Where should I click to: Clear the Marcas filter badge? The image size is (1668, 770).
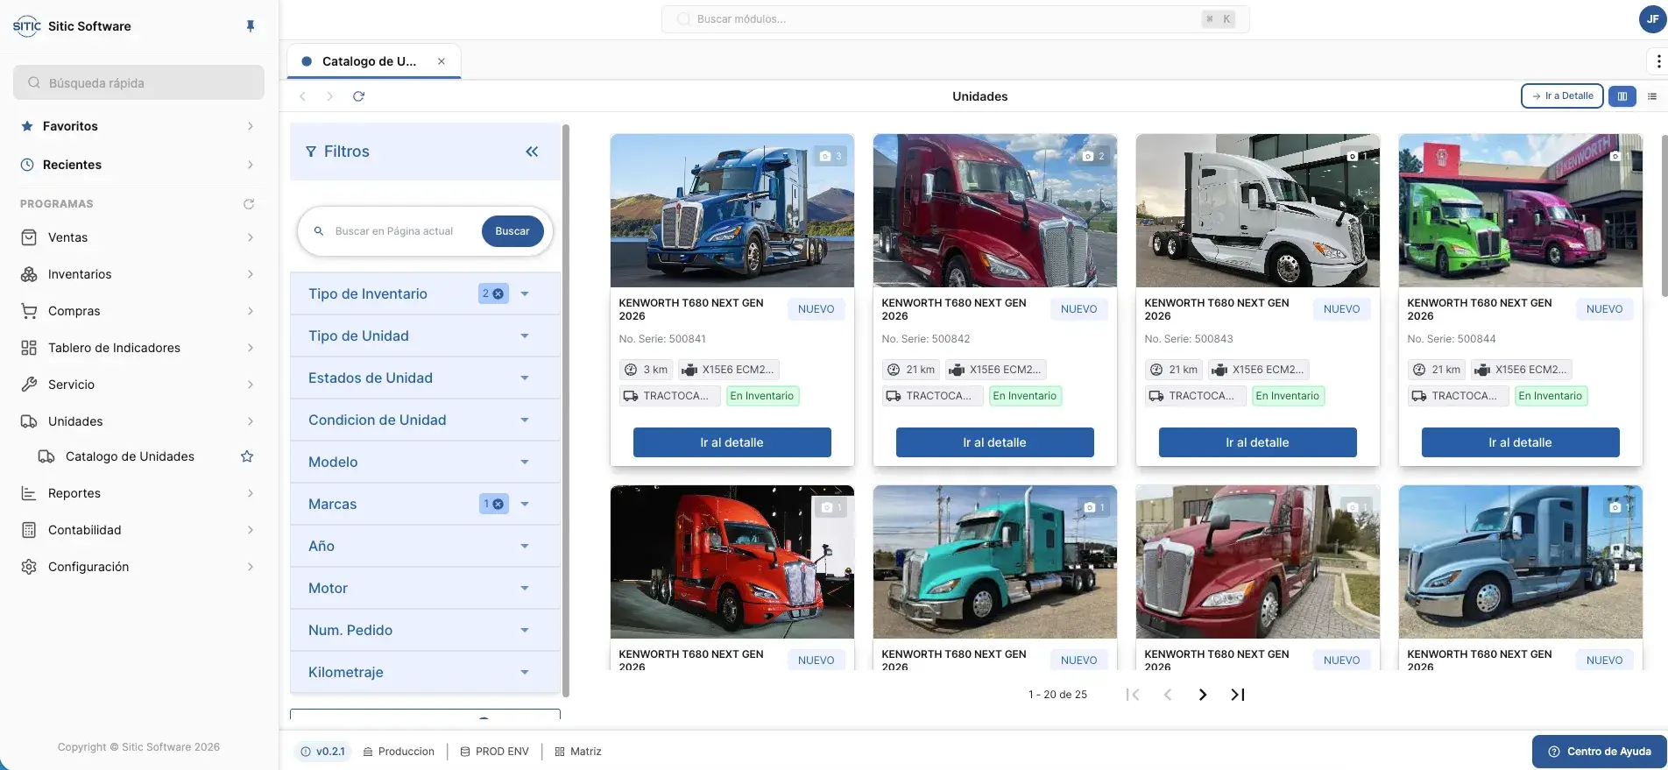point(498,505)
